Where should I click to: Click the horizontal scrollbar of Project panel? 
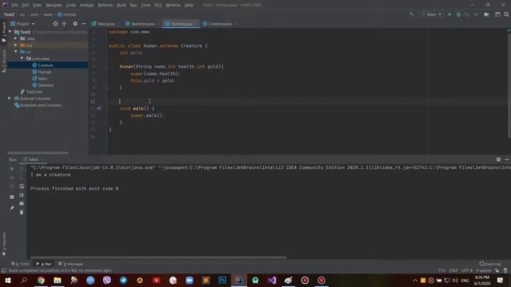coord(38,152)
